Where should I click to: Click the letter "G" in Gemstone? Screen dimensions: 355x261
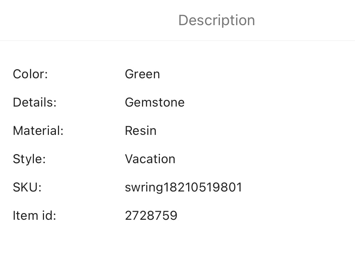coord(130,102)
